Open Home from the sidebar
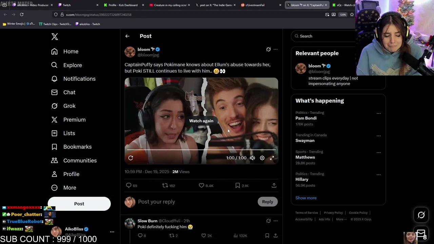The image size is (434, 244). pyautogui.click(x=64, y=52)
